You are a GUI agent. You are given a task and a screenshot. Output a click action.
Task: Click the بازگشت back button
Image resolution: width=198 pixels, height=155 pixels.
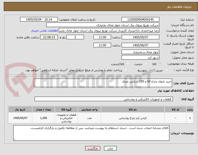(x=93, y=148)
